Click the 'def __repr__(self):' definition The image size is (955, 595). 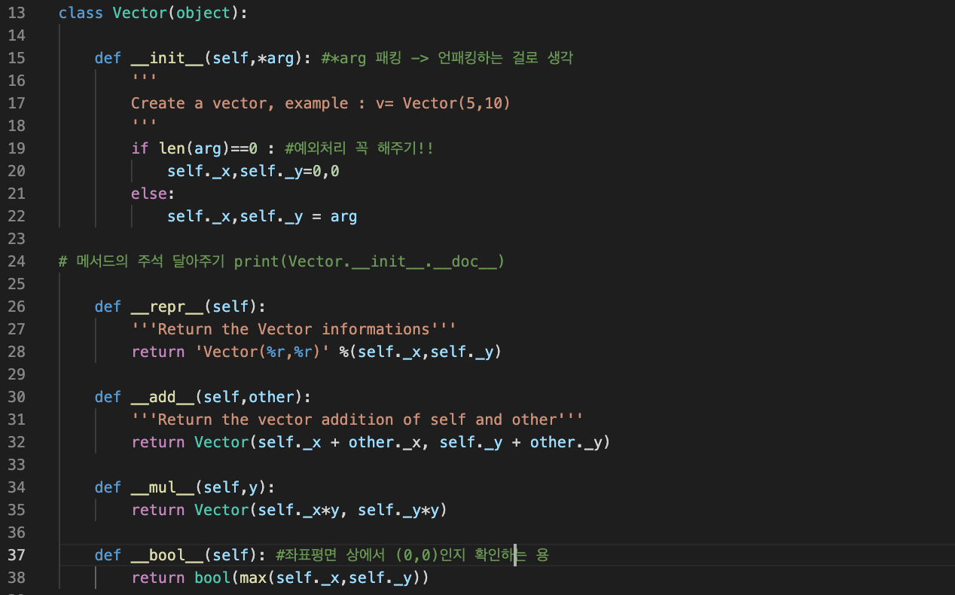click(180, 307)
